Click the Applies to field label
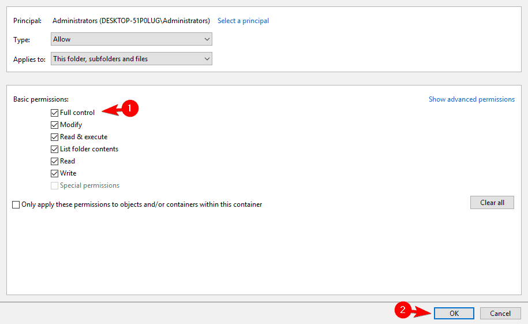The image size is (528, 324). pyautogui.click(x=29, y=59)
